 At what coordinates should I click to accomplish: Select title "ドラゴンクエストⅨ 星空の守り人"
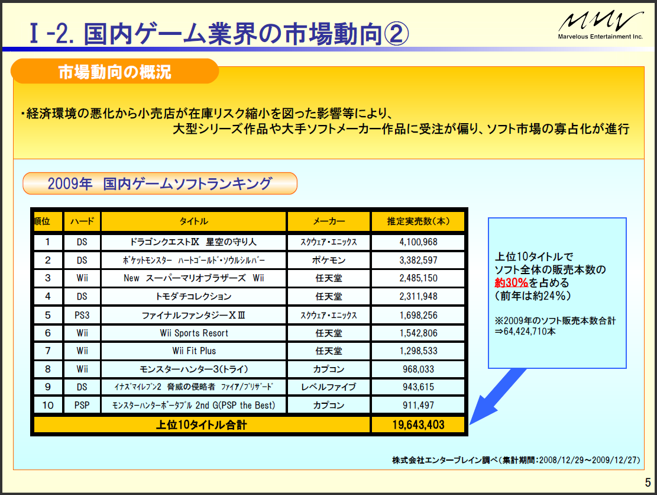coord(193,242)
